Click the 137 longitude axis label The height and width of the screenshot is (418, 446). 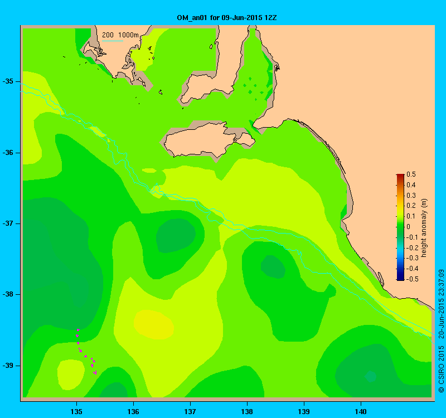190,411
